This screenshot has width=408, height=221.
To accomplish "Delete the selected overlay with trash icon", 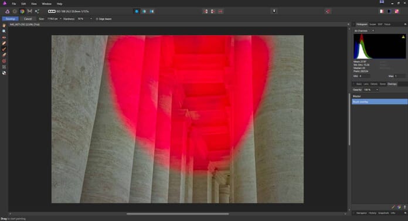I will pyautogui.click(x=404, y=207).
